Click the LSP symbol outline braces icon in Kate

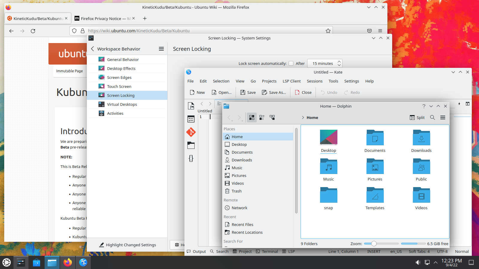191,158
